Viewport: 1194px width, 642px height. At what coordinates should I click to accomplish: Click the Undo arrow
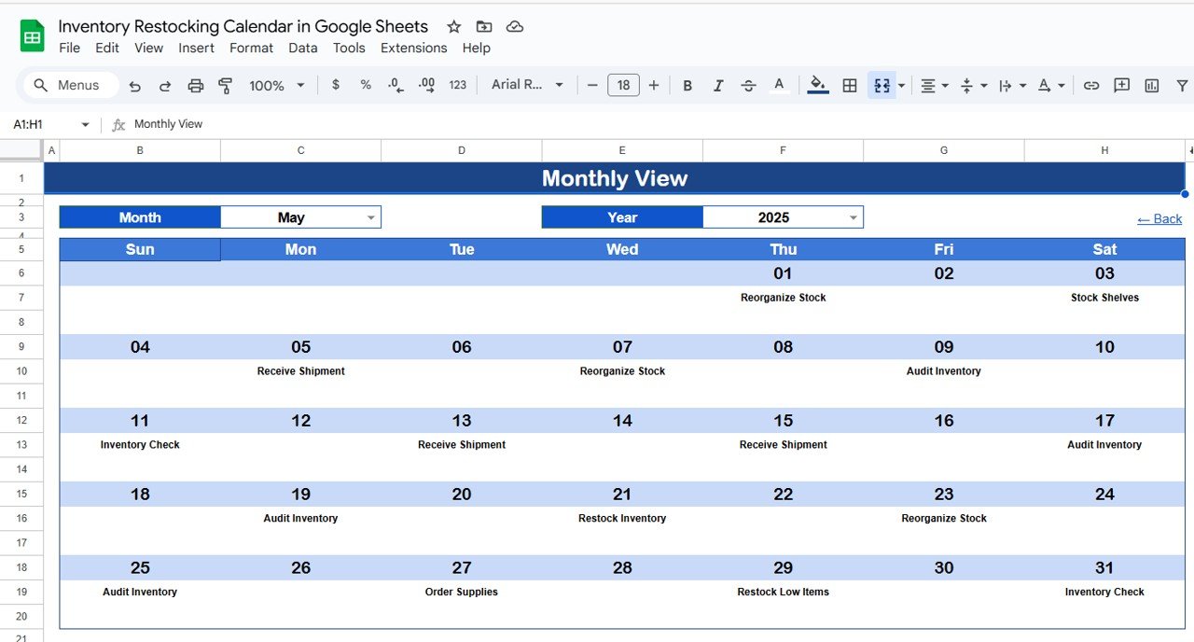click(135, 85)
